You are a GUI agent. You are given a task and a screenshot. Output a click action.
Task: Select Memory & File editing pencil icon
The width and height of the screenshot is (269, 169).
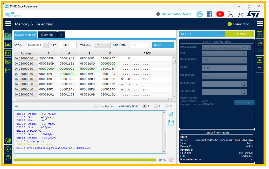[x=8, y=36]
